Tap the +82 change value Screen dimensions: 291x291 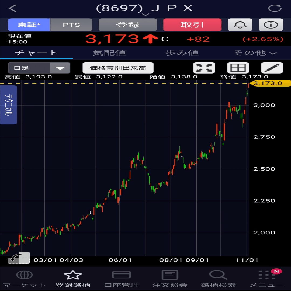point(198,39)
